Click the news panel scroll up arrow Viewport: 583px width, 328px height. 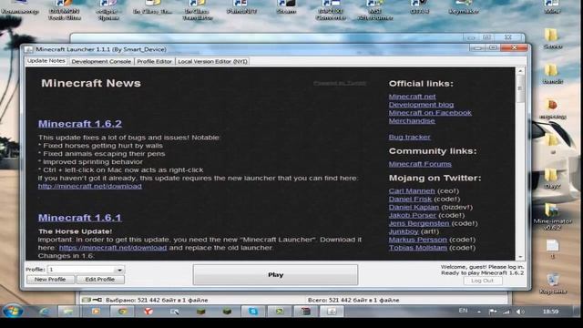520,71
